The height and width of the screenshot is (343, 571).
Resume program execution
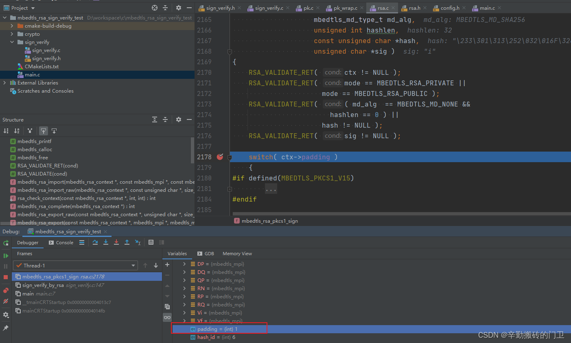click(6, 256)
